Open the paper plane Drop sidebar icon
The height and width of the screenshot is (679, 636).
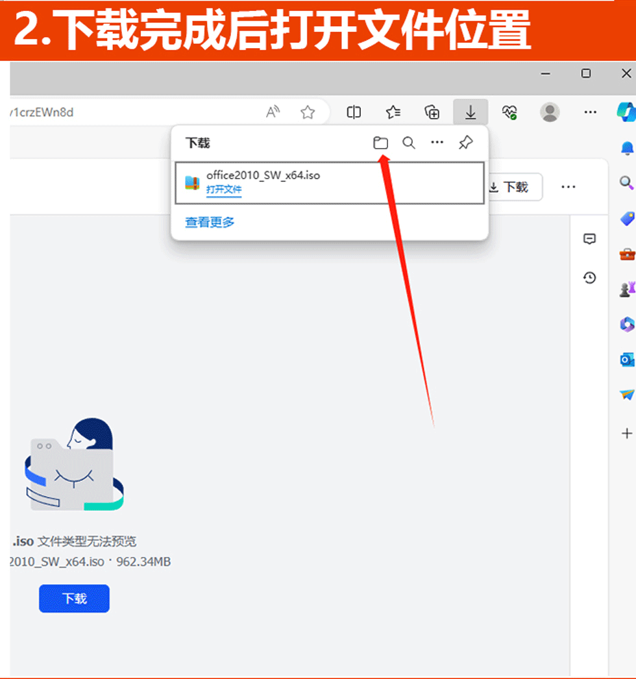pyautogui.click(x=627, y=395)
